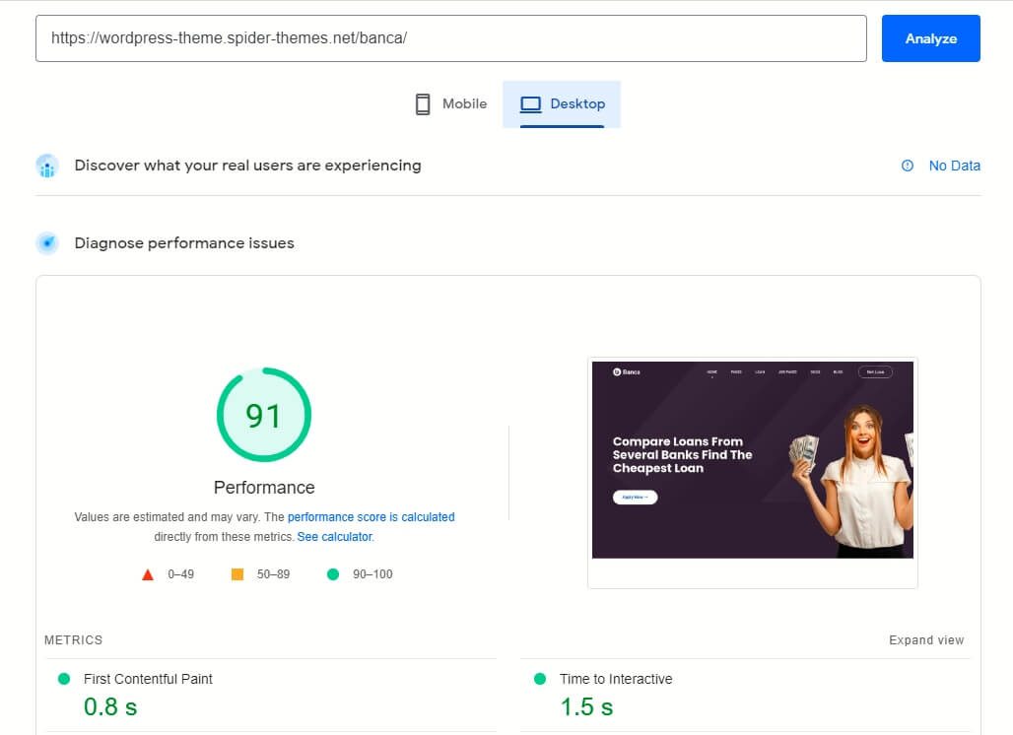This screenshot has width=1013, height=735.
Task: Switch to the Mobile tab
Action: coord(451,104)
